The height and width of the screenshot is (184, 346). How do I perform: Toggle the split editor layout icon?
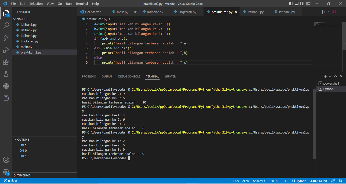point(334,12)
